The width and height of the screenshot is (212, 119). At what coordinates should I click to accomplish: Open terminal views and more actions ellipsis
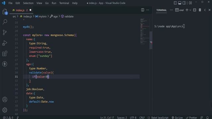click(x=171, y=10)
